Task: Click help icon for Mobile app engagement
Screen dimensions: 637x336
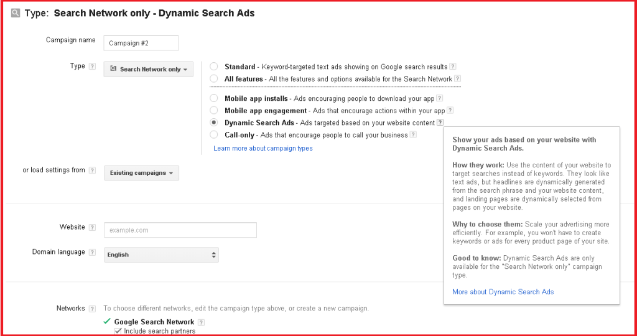Action: 449,111
